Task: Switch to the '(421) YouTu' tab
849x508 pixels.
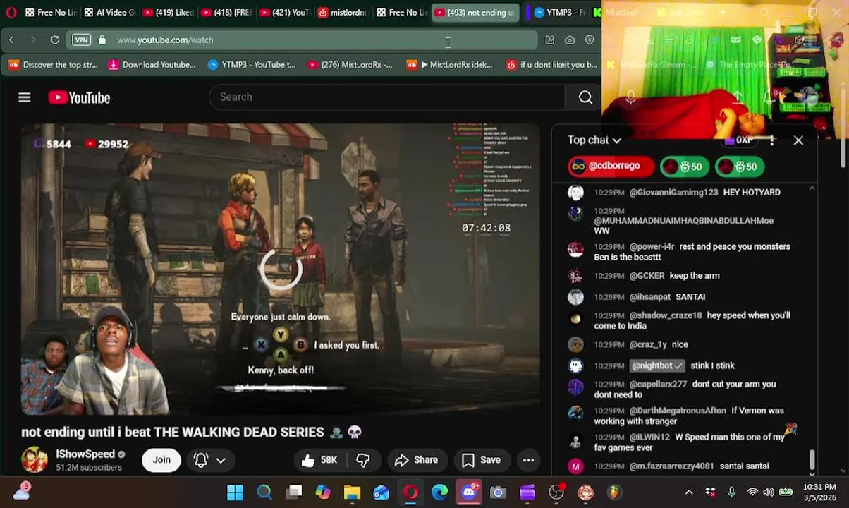Action: pos(283,13)
